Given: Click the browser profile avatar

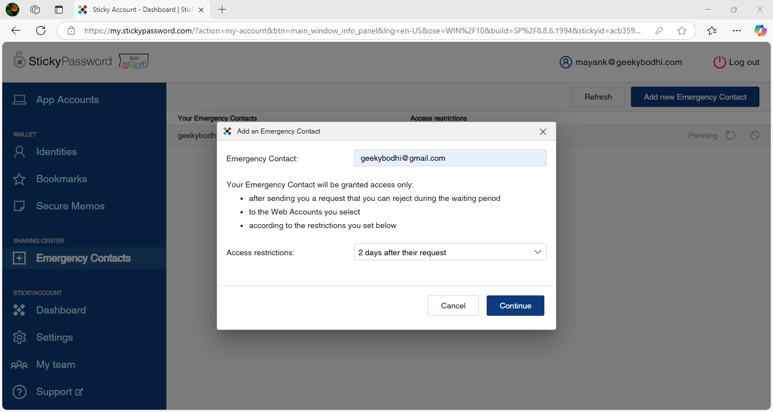Looking at the screenshot, I should [12, 10].
